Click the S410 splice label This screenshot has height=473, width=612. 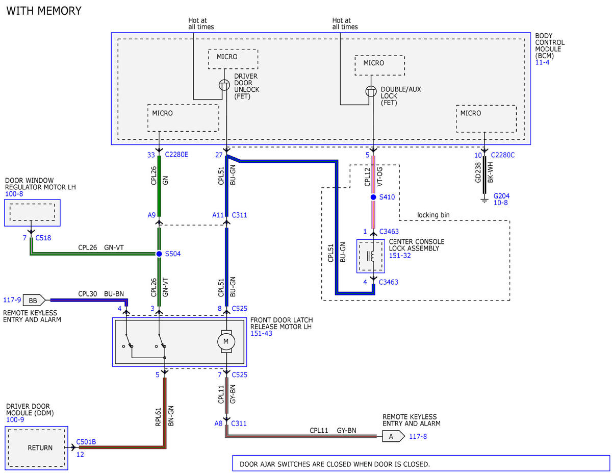coord(388,197)
